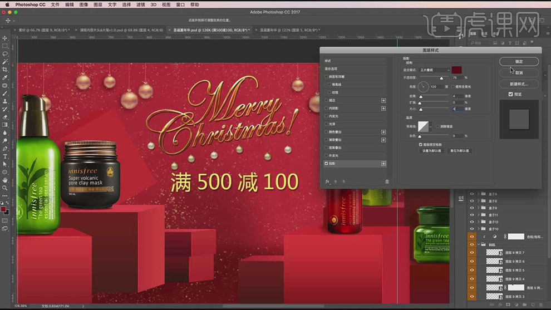The width and height of the screenshot is (551, 310).
Task: Toggle Quick Mask mode icon
Action: pos(5,221)
